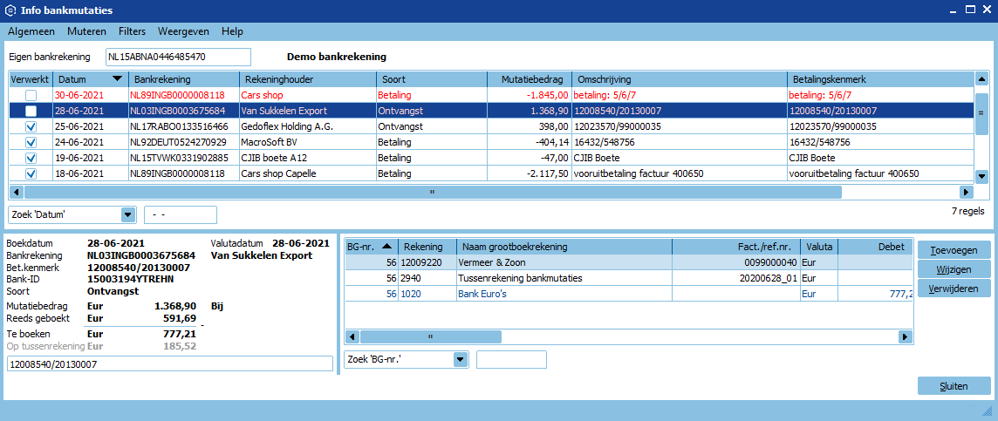998x421 pixels.
Task: Click the app icon in title bar
Action: [10, 10]
